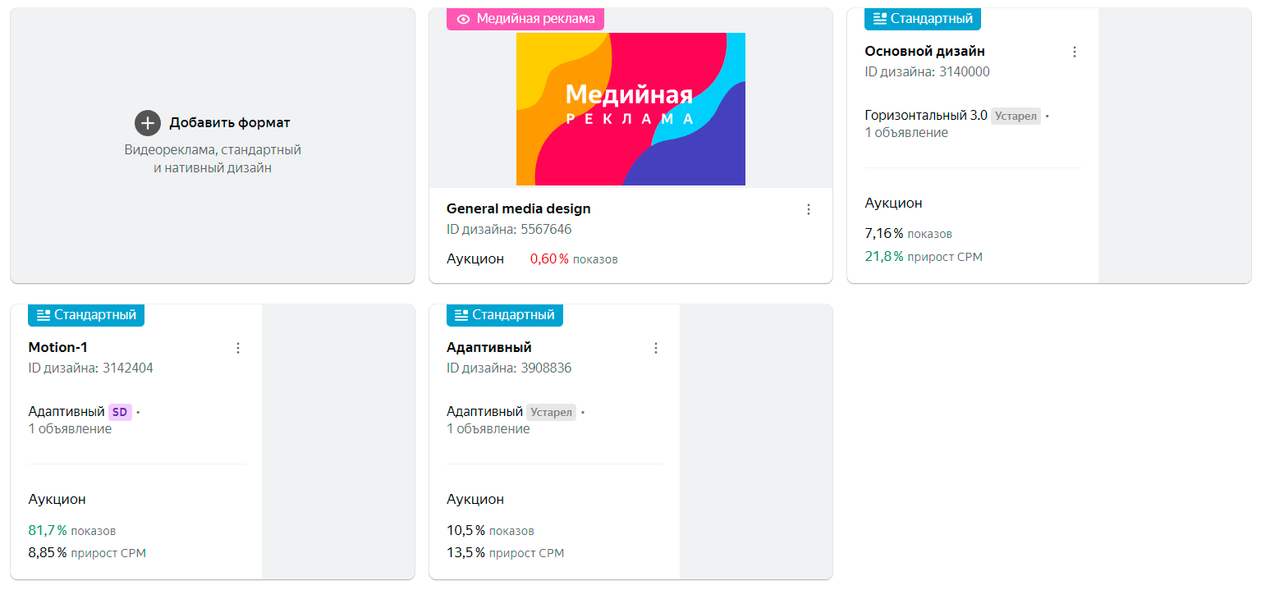Click the Добавить формат label

click(230, 123)
